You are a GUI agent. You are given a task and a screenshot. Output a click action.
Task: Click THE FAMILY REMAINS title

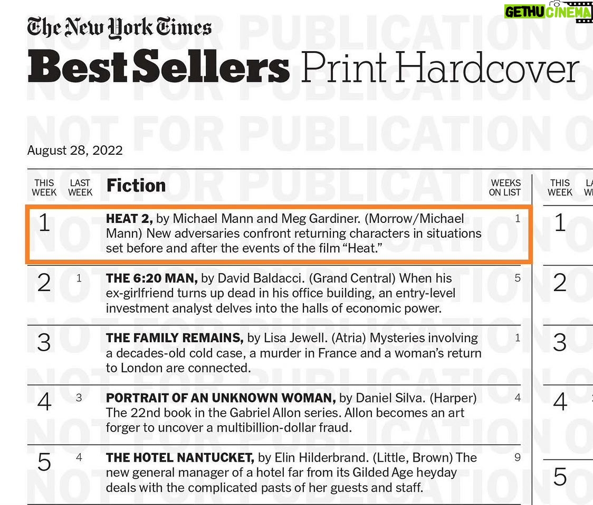click(175, 338)
